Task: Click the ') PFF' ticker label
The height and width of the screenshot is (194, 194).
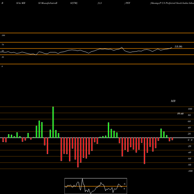Action: coord(127,3)
